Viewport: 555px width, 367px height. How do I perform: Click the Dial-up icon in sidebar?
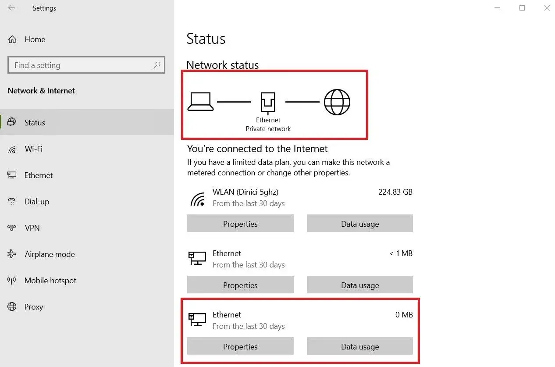click(x=12, y=201)
